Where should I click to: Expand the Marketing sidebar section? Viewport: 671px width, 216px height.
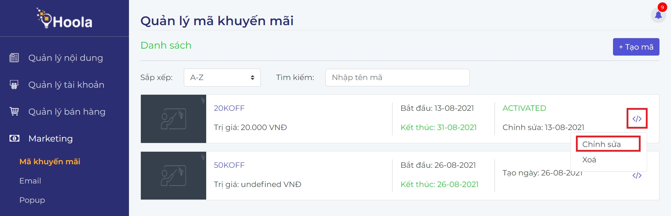[x=51, y=138]
